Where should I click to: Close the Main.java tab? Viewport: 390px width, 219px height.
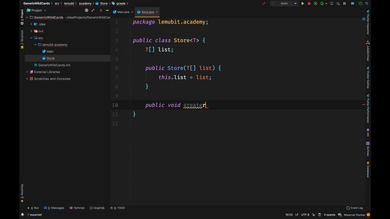[x=132, y=12]
